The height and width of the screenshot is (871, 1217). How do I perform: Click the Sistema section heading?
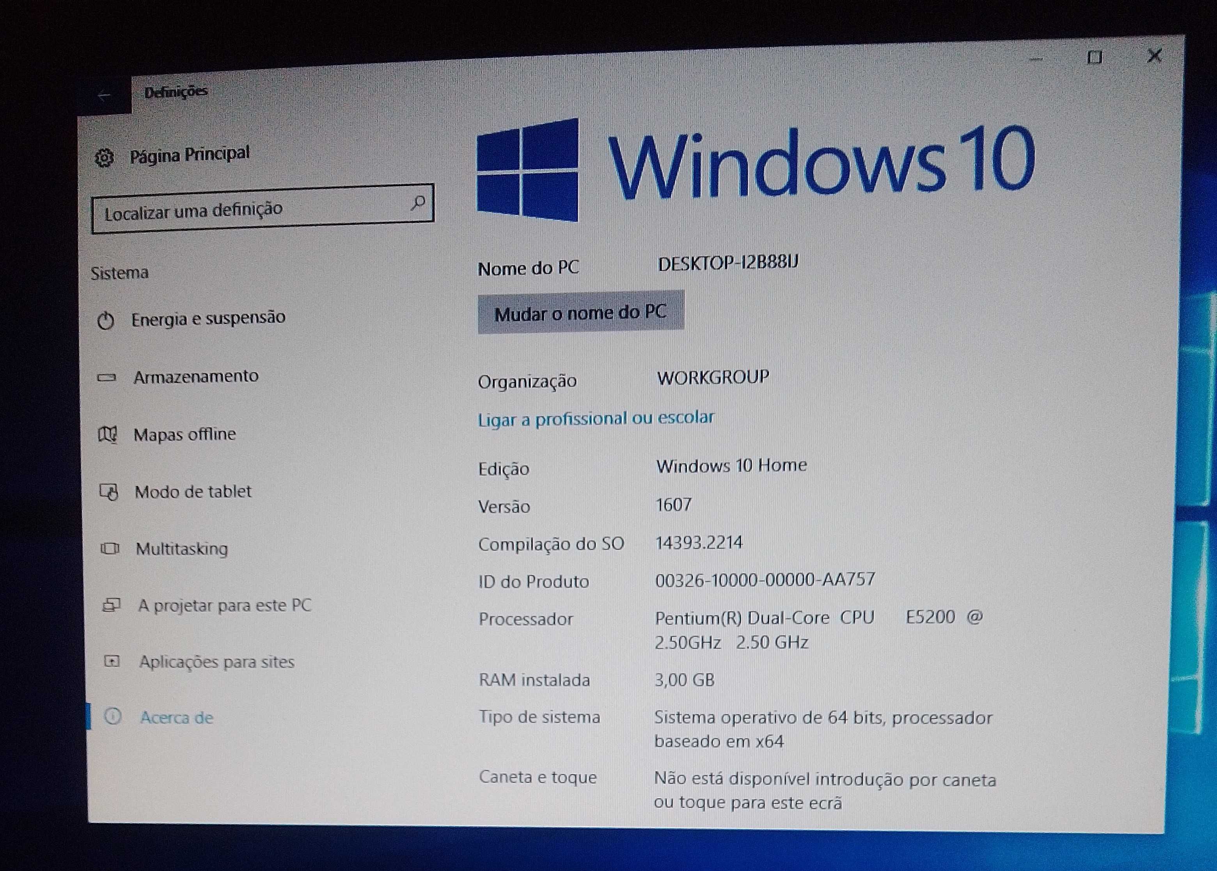(120, 273)
